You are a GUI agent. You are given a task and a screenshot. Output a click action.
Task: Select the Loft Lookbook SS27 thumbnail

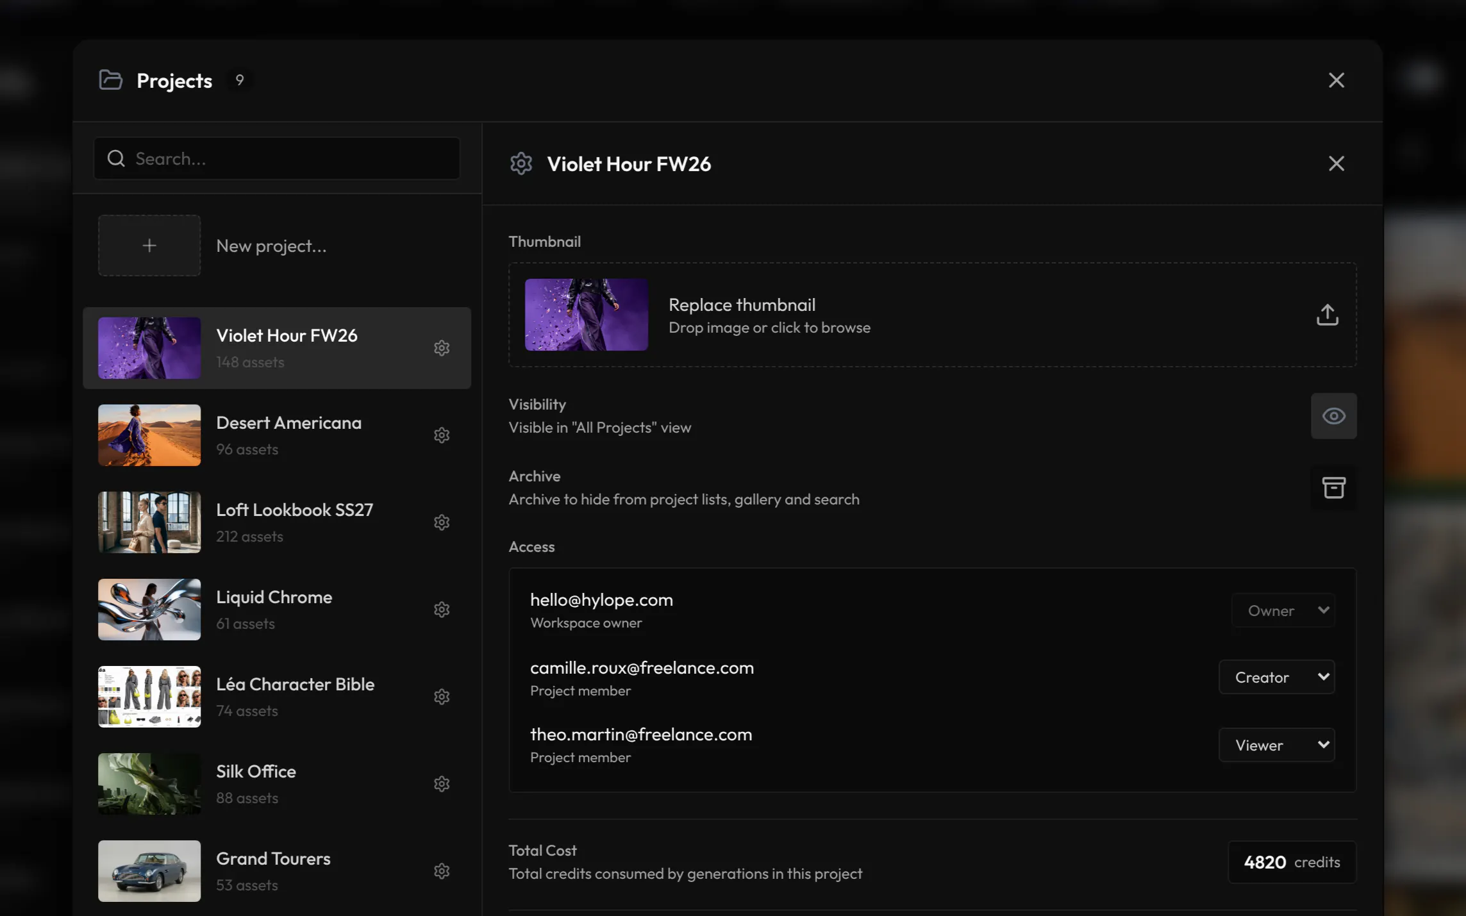point(149,522)
